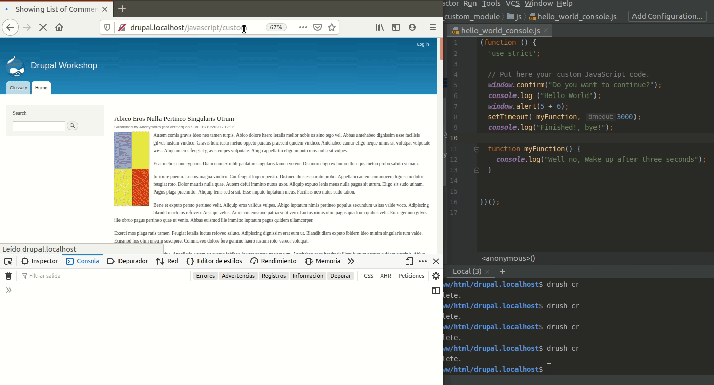This screenshot has width=714, height=385.
Task: Open the Tools menu in PyCharm
Action: [490, 4]
